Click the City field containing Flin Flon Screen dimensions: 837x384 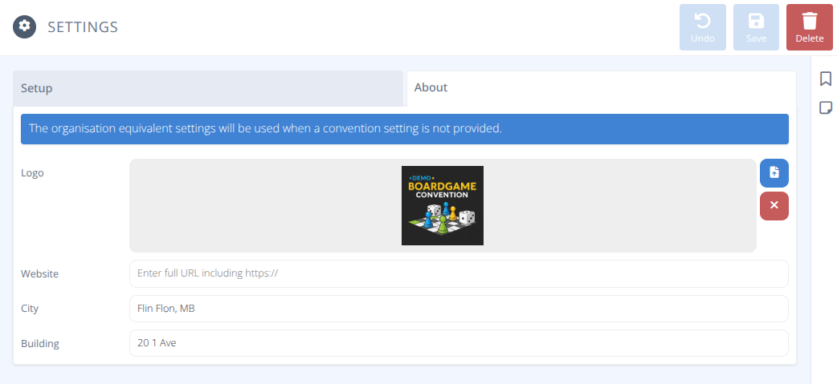pos(459,309)
